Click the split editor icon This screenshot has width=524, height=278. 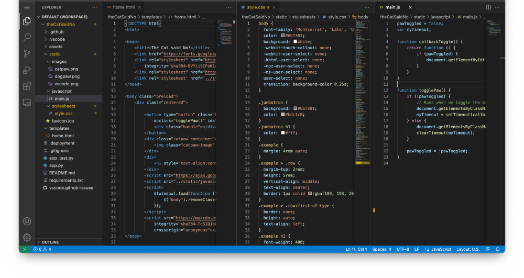click(488, 7)
